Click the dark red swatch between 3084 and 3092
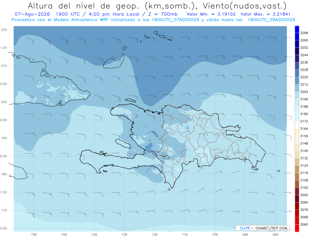The height and width of the screenshot is (238, 309). [x=297, y=199]
